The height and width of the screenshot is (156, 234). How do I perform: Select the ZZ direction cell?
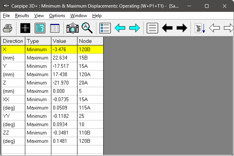tap(13, 133)
